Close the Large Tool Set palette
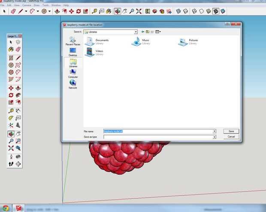The image size is (266, 212). (x=20, y=36)
